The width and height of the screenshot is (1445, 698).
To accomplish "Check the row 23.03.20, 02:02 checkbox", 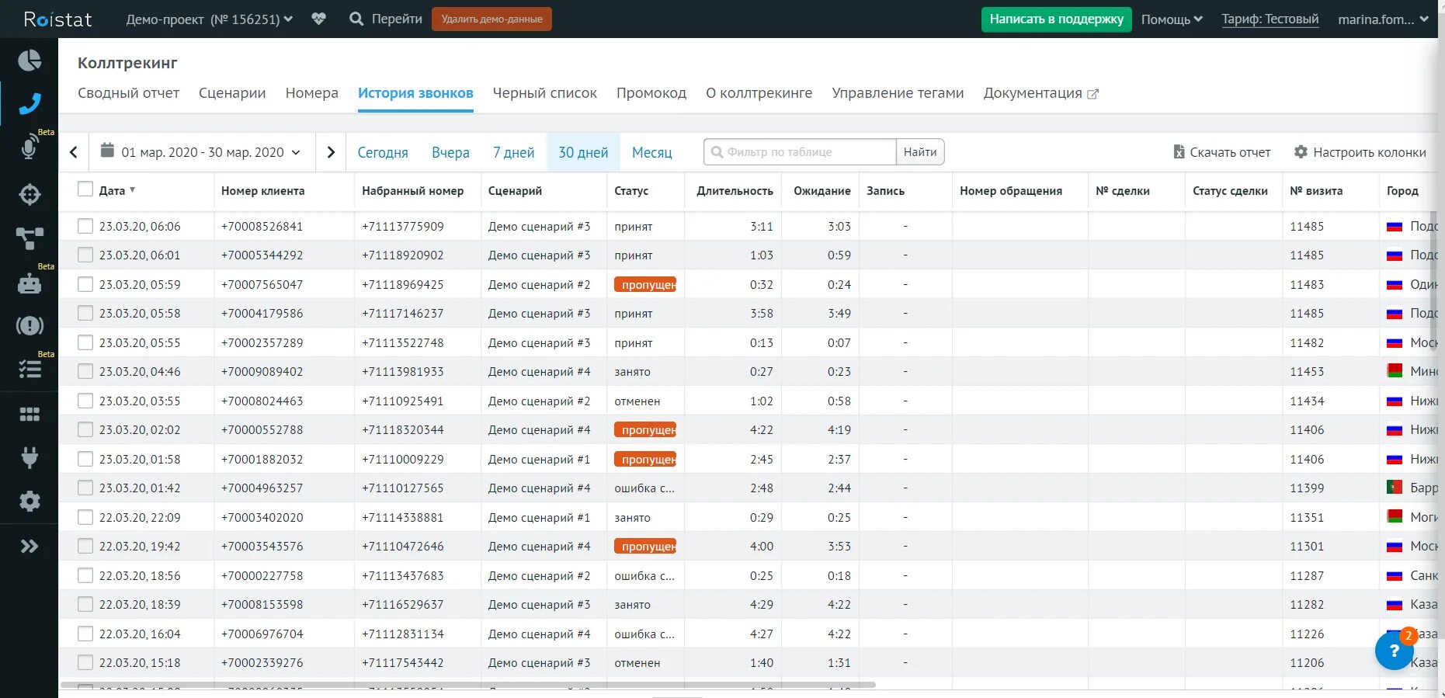I will pyautogui.click(x=85, y=429).
